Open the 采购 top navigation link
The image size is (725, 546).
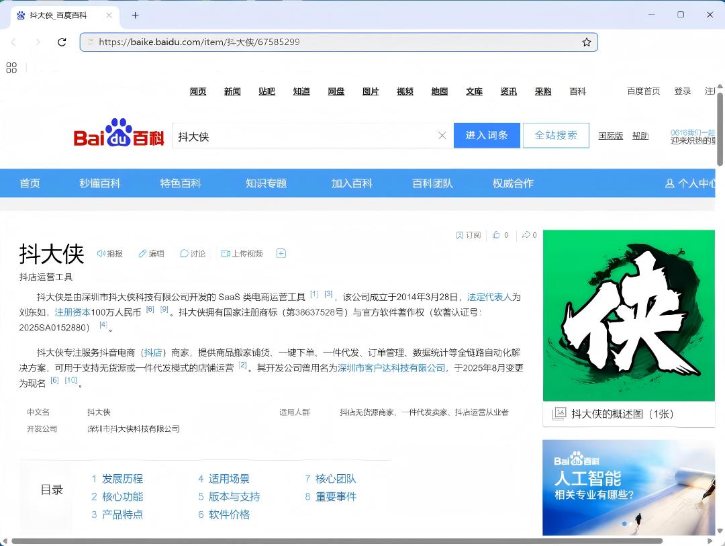point(543,91)
